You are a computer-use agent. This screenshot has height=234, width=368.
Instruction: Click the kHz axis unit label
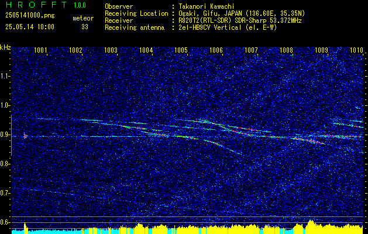click(5, 47)
